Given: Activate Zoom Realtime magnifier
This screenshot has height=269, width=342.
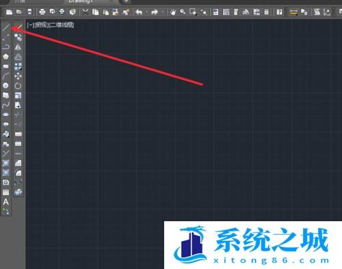Looking at the screenshot, I should click(183, 12).
